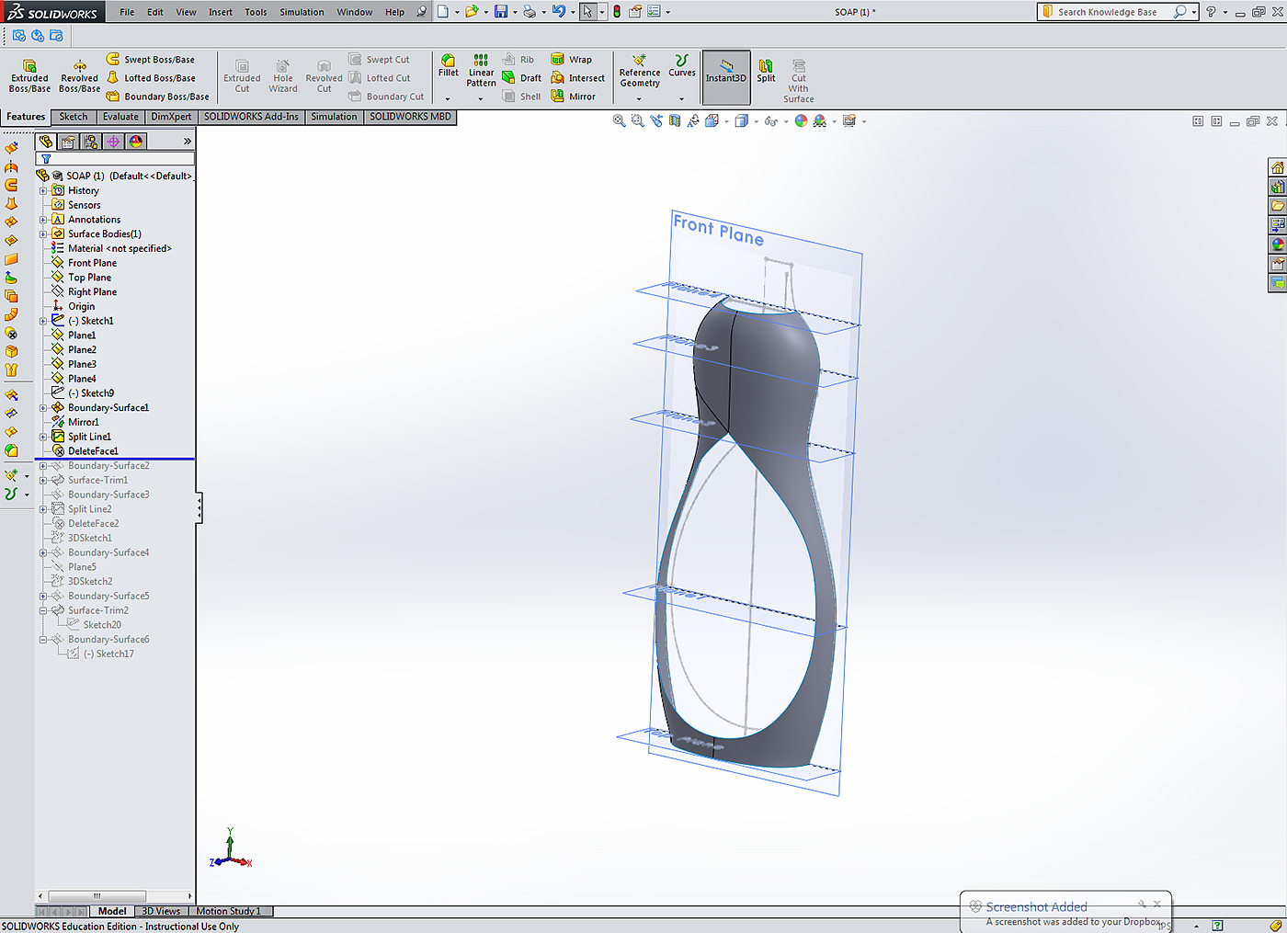The height and width of the screenshot is (933, 1287).
Task: Open the Insert menu
Action: point(221,12)
